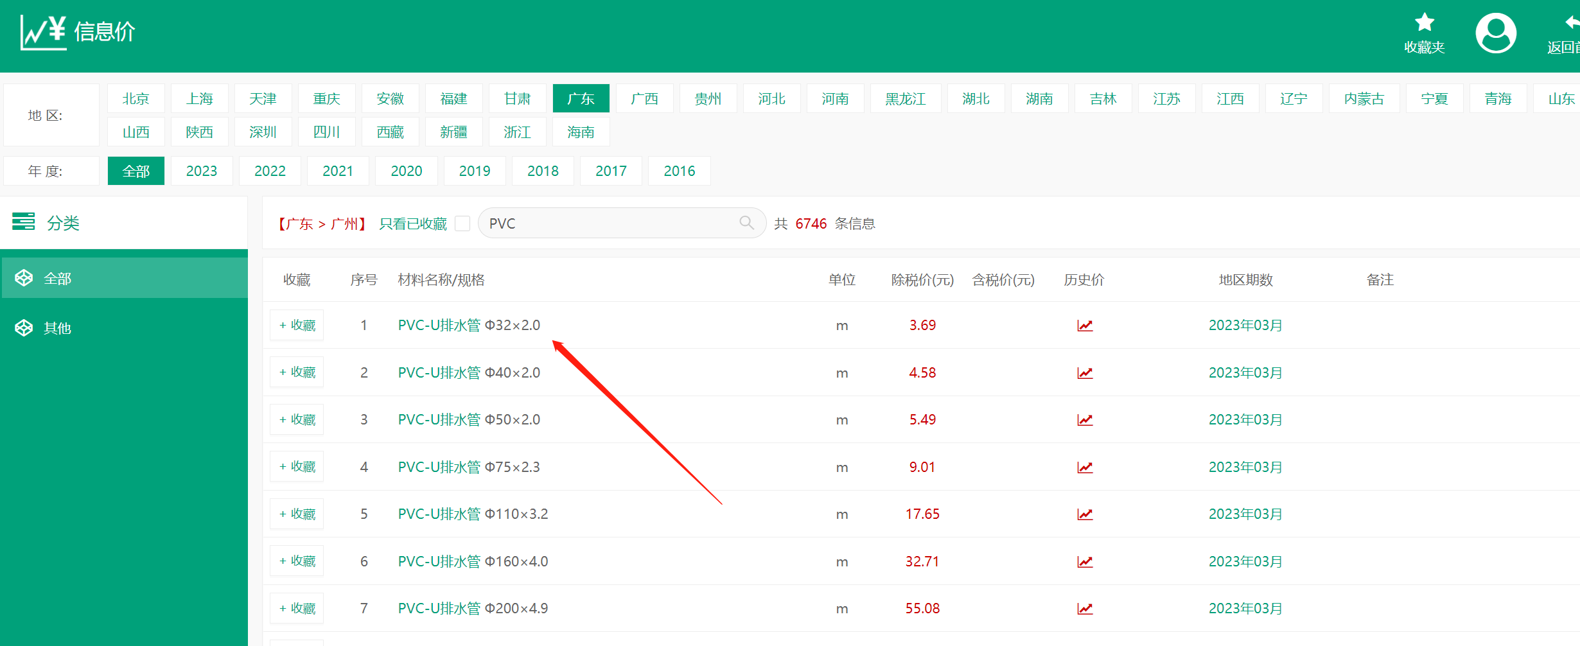Filter by year 2016
Viewport: 1580px width, 646px height.
tap(680, 171)
